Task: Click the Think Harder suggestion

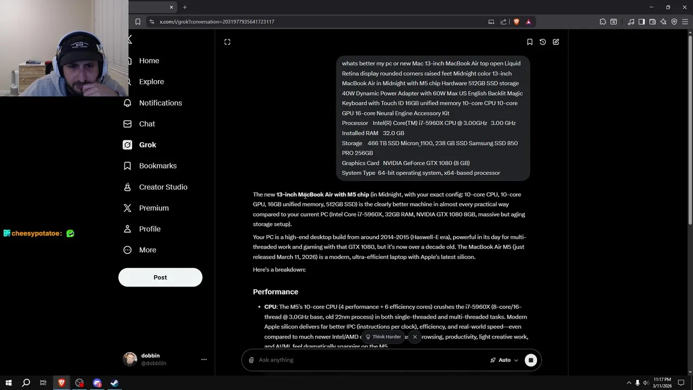Action: [x=383, y=337]
